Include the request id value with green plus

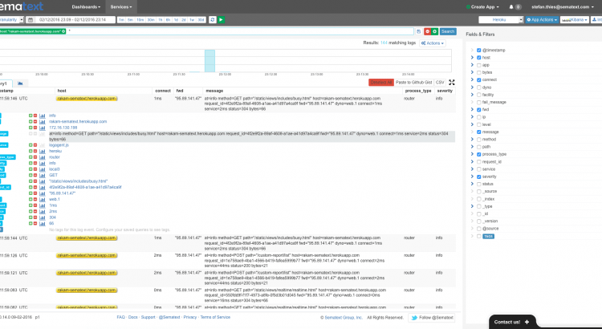point(31,187)
